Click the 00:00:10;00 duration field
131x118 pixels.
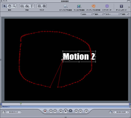(121, 112)
